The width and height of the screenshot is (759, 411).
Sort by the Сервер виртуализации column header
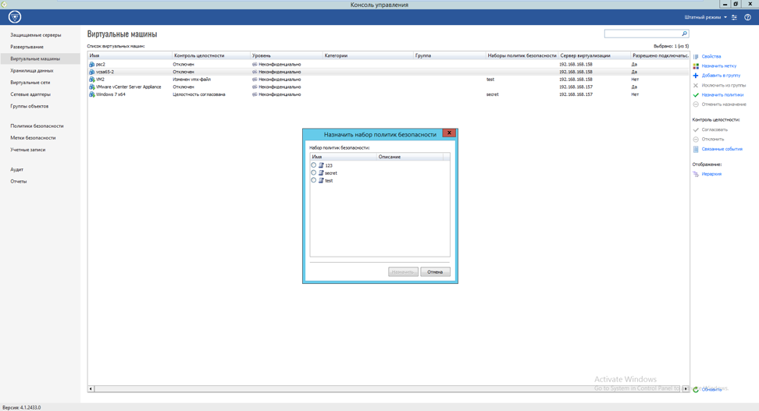[x=594, y=55]
